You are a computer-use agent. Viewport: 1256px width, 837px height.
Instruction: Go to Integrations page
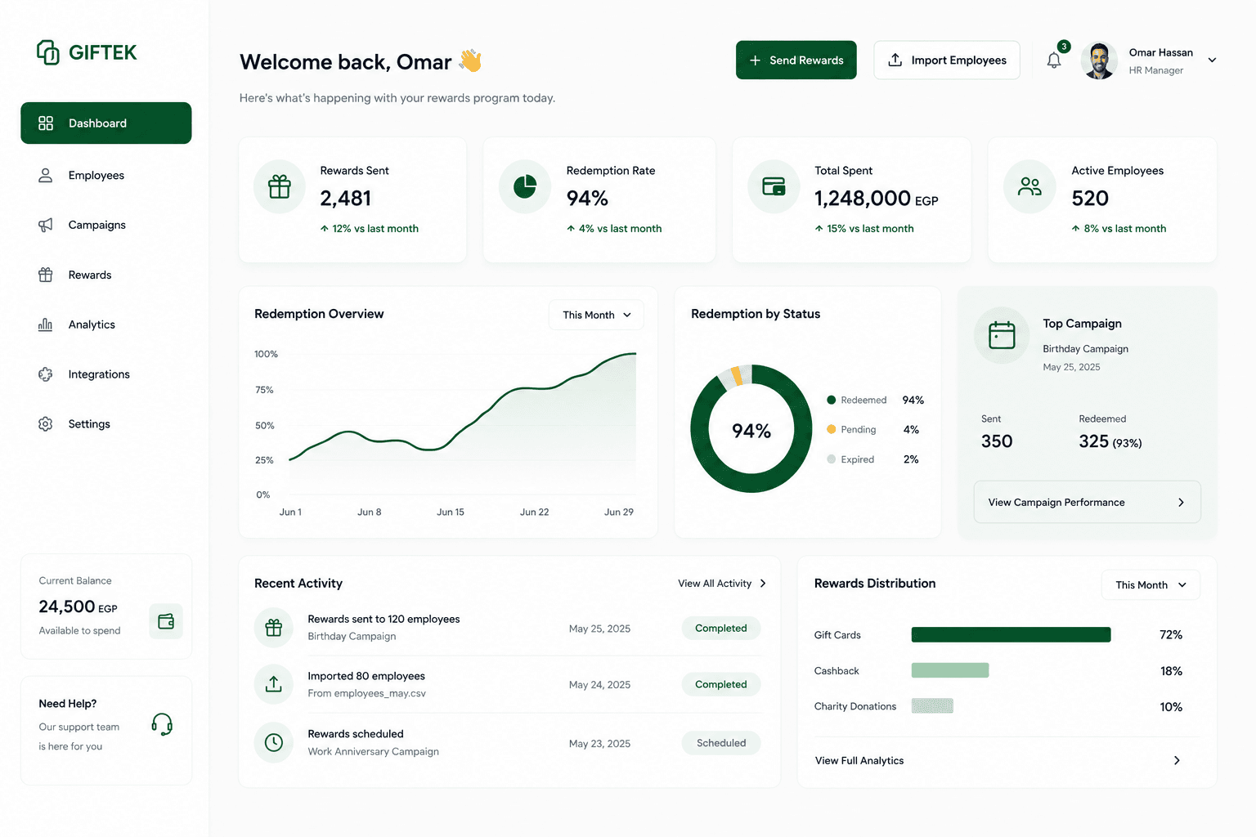tap(106, 374)
